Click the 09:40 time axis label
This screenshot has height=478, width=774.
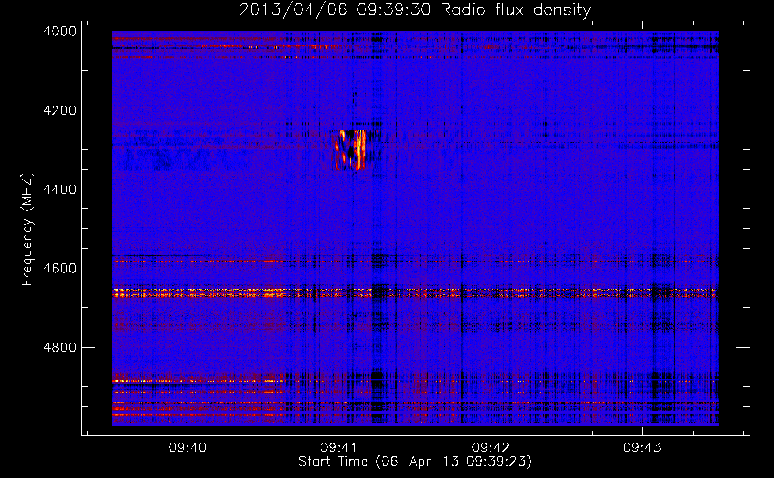pyautogui.click(x=188, y=447)
